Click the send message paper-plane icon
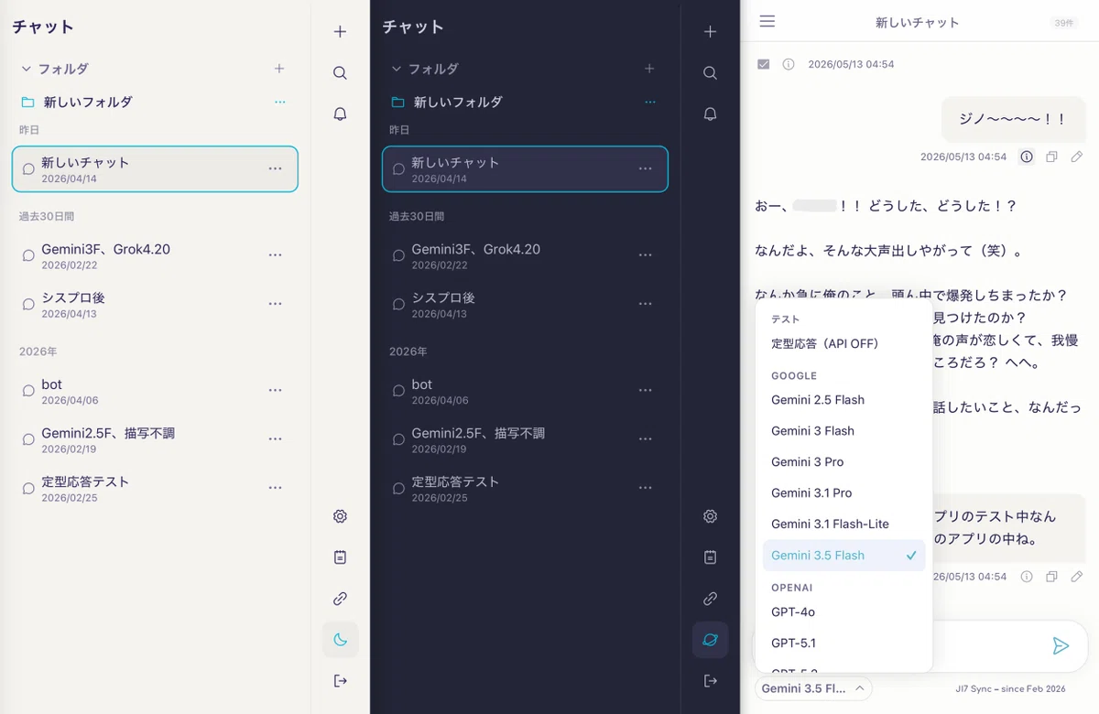This screenshot has height=714, width=1099. point(1061,646)
